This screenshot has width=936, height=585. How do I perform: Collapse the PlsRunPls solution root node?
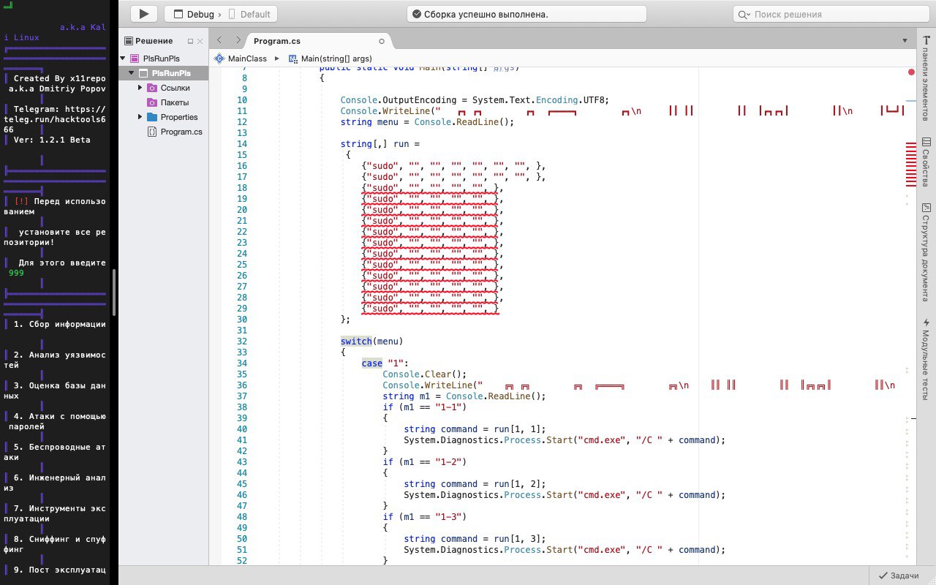123,58
